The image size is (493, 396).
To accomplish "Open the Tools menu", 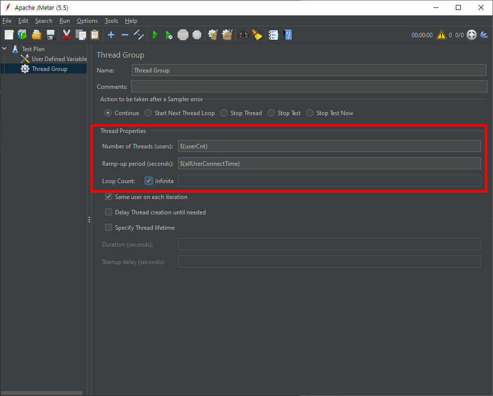I will [x=111, y=21].
